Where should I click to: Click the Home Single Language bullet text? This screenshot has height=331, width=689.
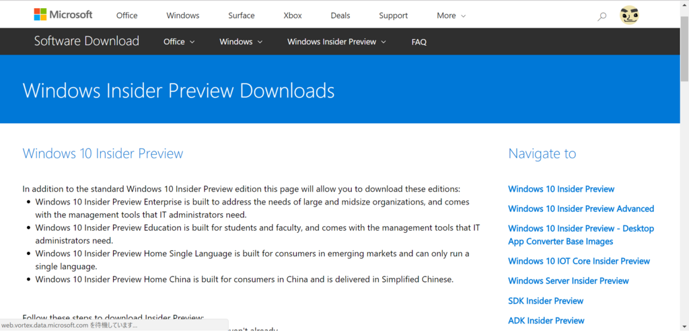(252, 260)
